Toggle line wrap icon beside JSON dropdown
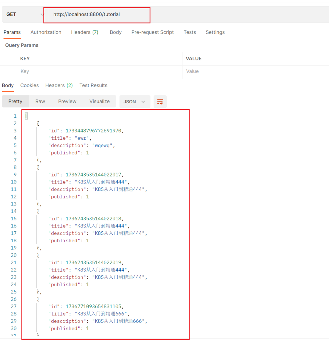Viewport: 329px width, 342px height. click(x=160, y=102)
